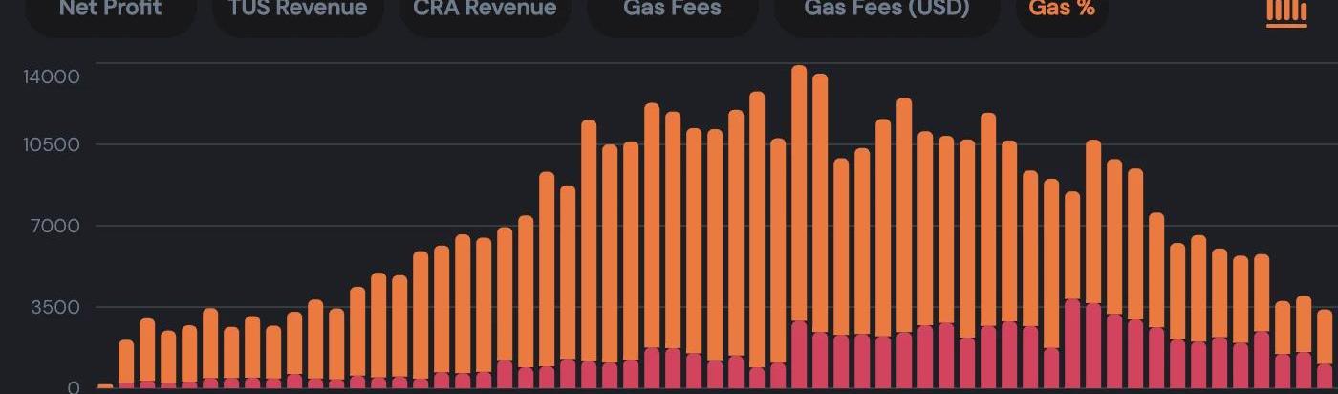
Task: Open the Net Profit tab
Action: click(111, 10)
